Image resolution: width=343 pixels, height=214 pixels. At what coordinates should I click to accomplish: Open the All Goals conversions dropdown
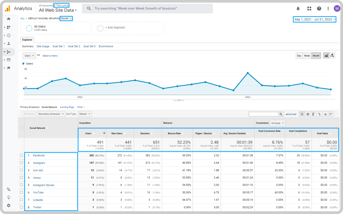(277, 123)
